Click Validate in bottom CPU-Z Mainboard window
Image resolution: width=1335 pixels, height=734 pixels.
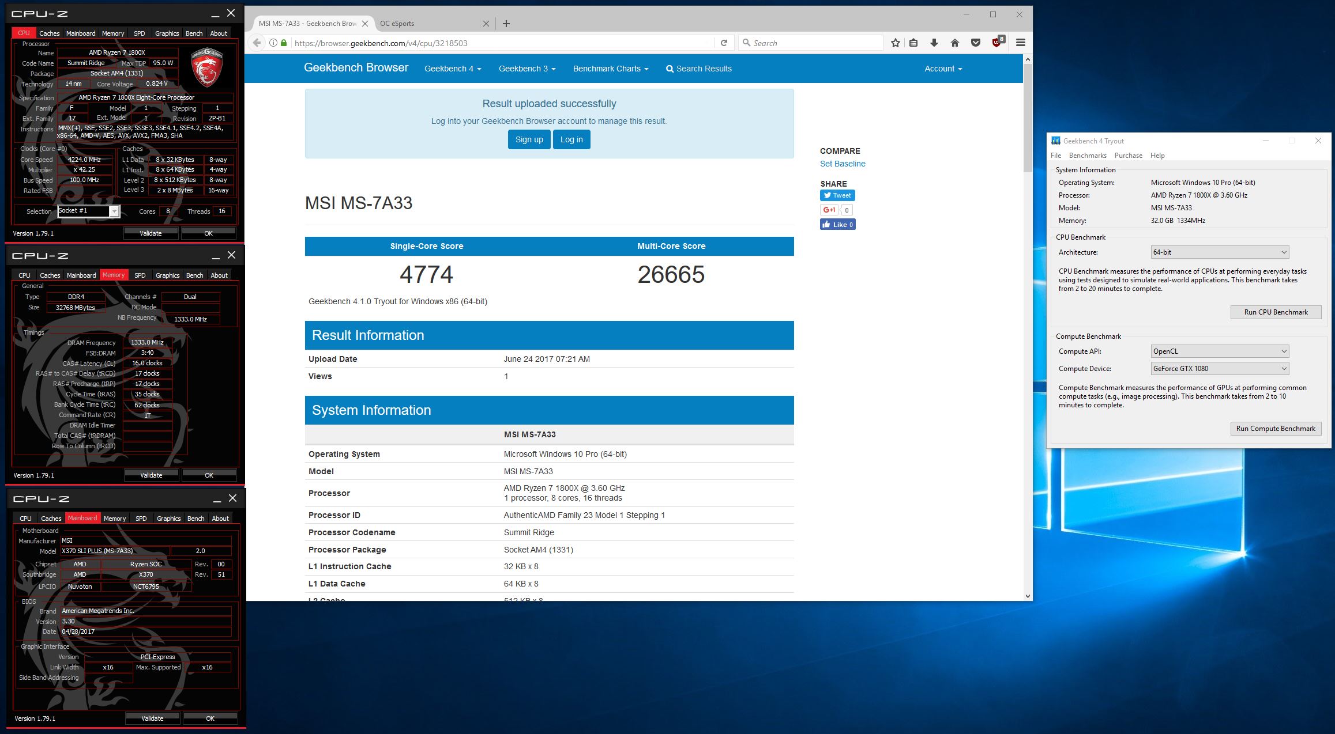(152, 718)
